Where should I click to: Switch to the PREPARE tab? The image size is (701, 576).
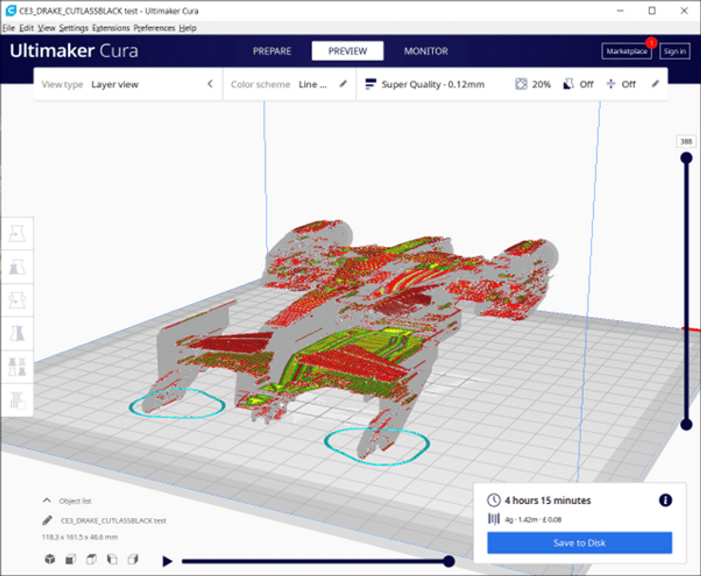click(x=272, y=51)
